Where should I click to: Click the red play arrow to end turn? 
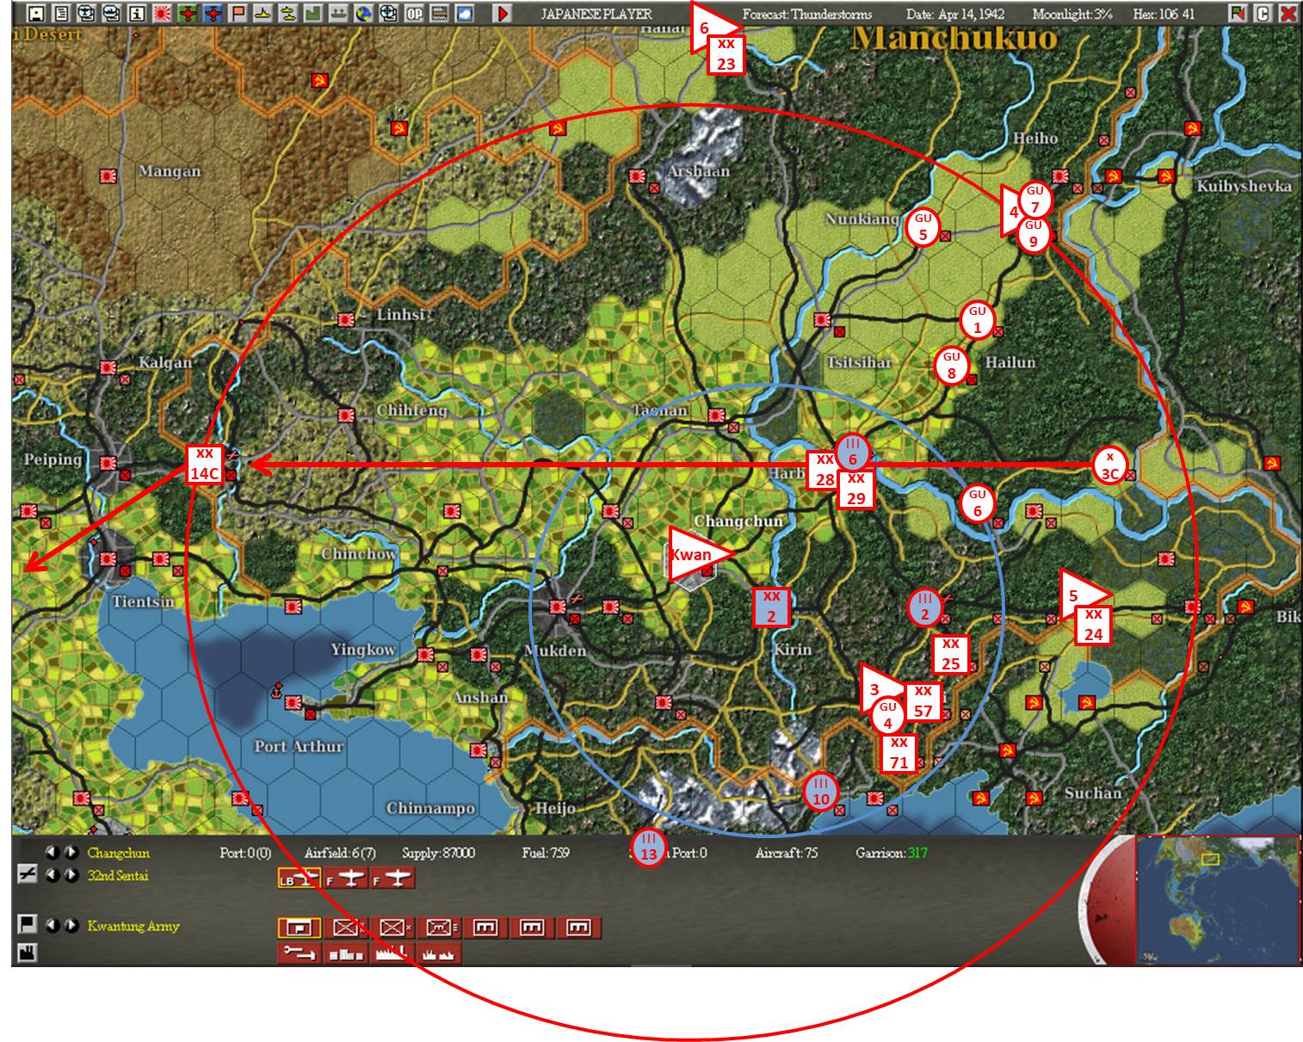pos(503,13)
